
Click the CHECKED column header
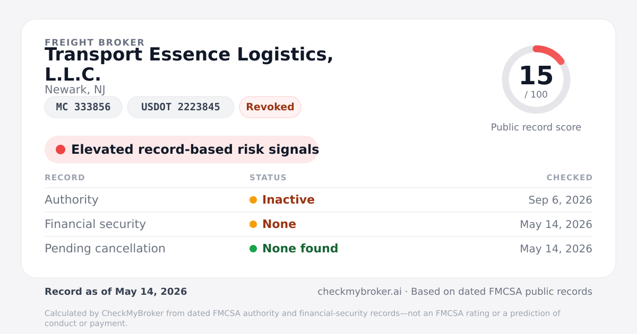pyautogui.click(x=570, y=178)
